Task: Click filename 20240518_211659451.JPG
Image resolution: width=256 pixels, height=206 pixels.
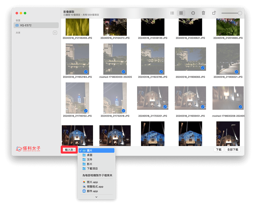Action: 190,116
